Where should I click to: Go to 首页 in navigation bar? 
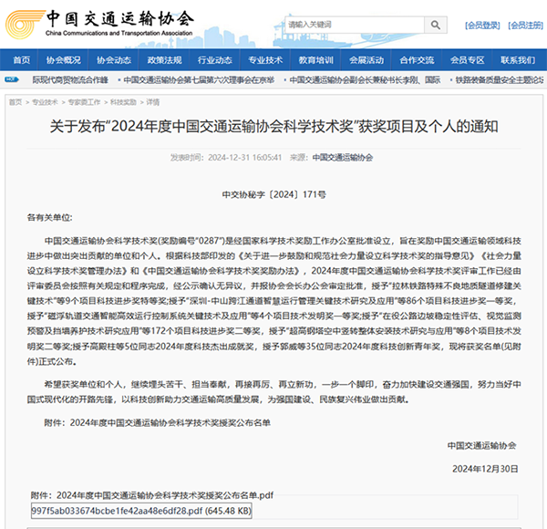(x=21, y=60)
